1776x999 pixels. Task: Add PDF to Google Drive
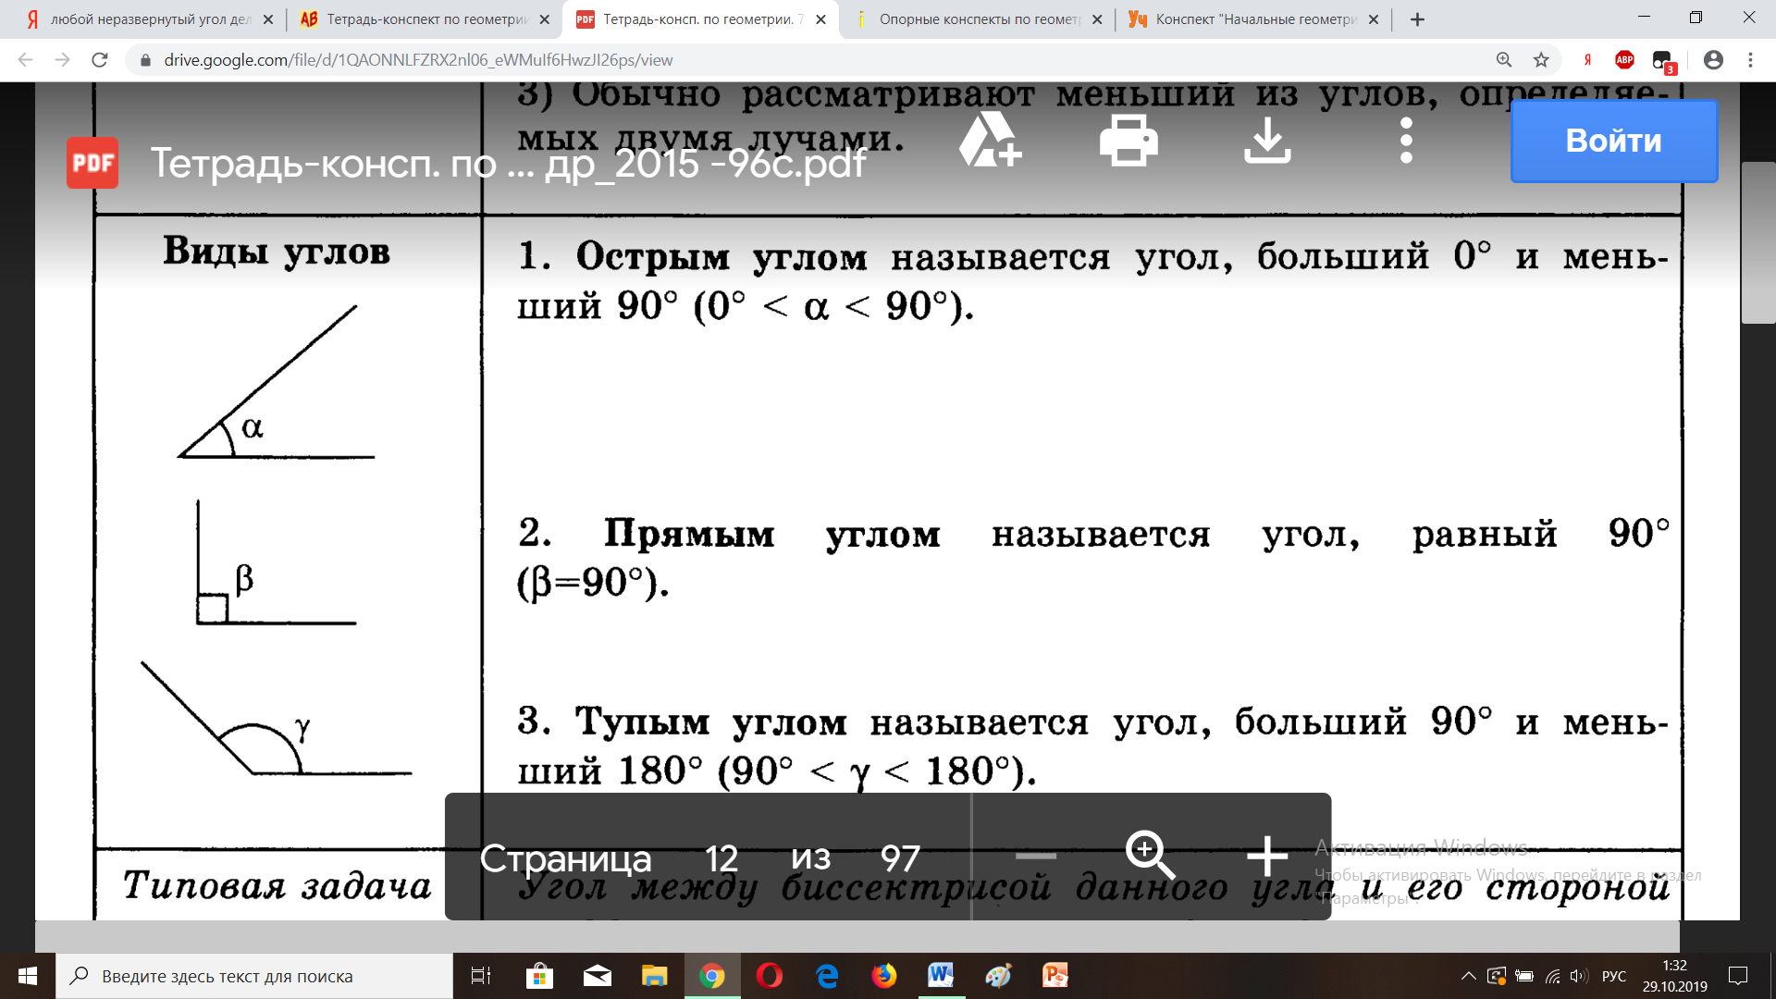990,140
